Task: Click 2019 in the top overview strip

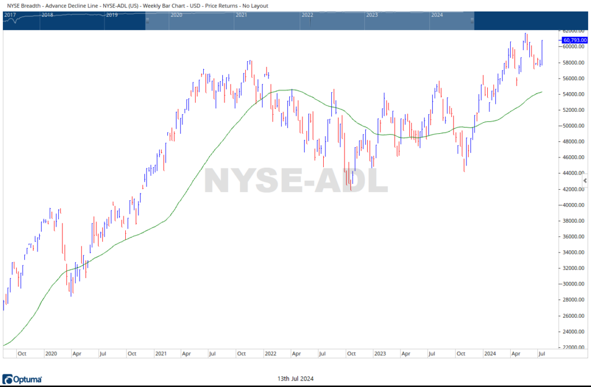Action: coord(113,14)
